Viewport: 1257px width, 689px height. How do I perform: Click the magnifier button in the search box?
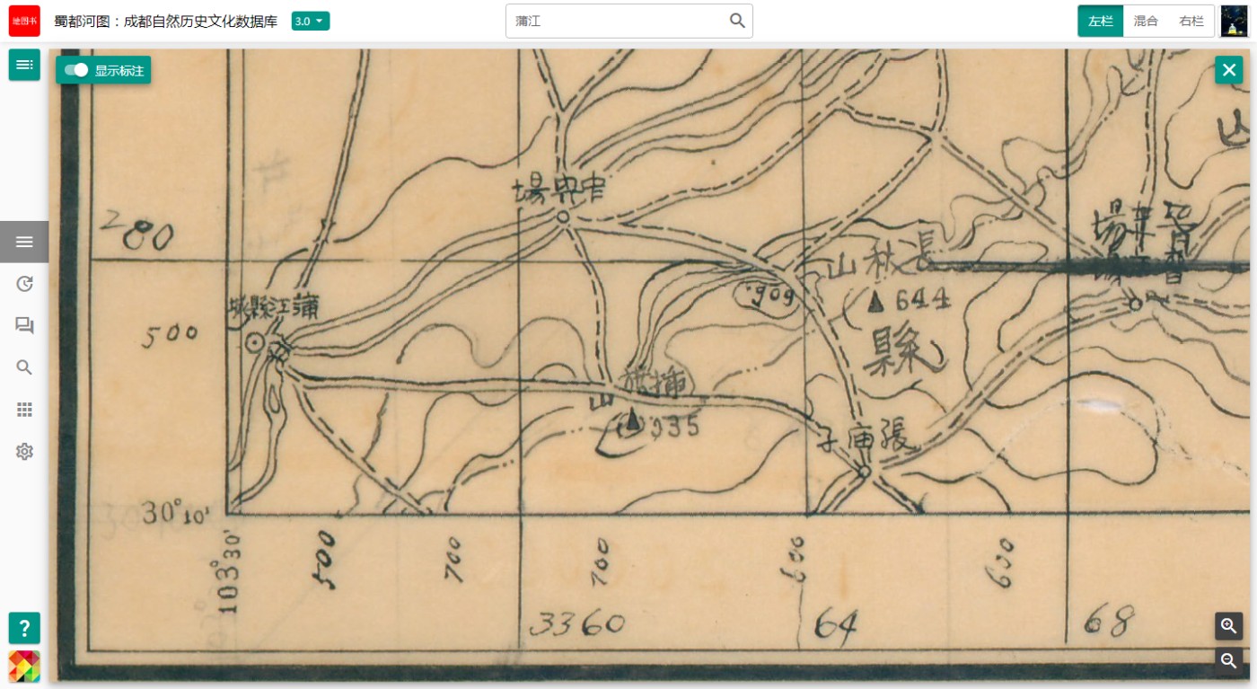[737, 21]
